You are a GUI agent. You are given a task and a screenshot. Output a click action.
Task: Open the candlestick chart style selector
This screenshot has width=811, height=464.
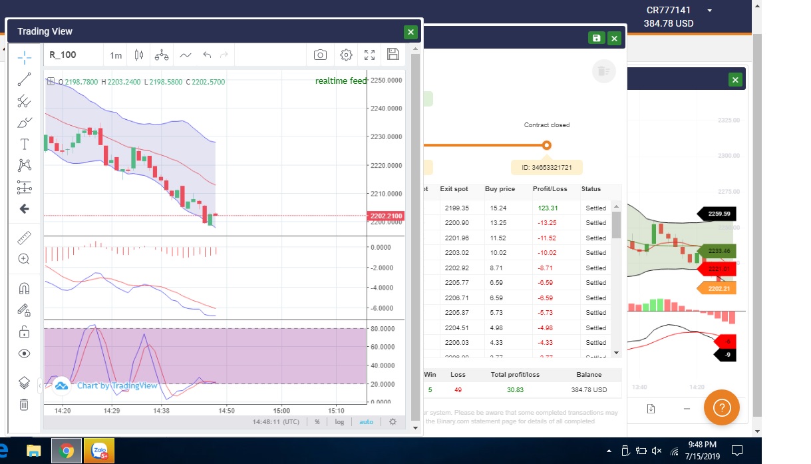point(138,55)
